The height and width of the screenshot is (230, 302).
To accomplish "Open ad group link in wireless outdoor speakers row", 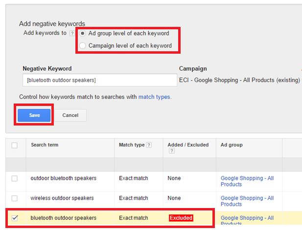I will click(x=247, y=201).
